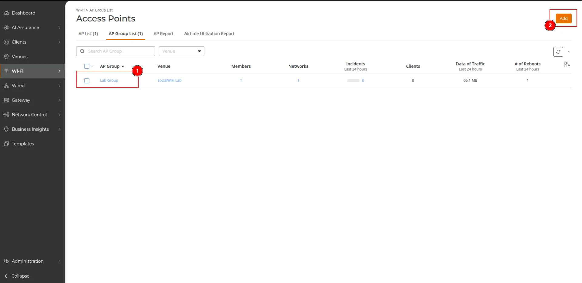Image resolution: width=582 pixels, height=283 pixels.
Task: Click the Collapse sidebar label
Action: point(20,276)
